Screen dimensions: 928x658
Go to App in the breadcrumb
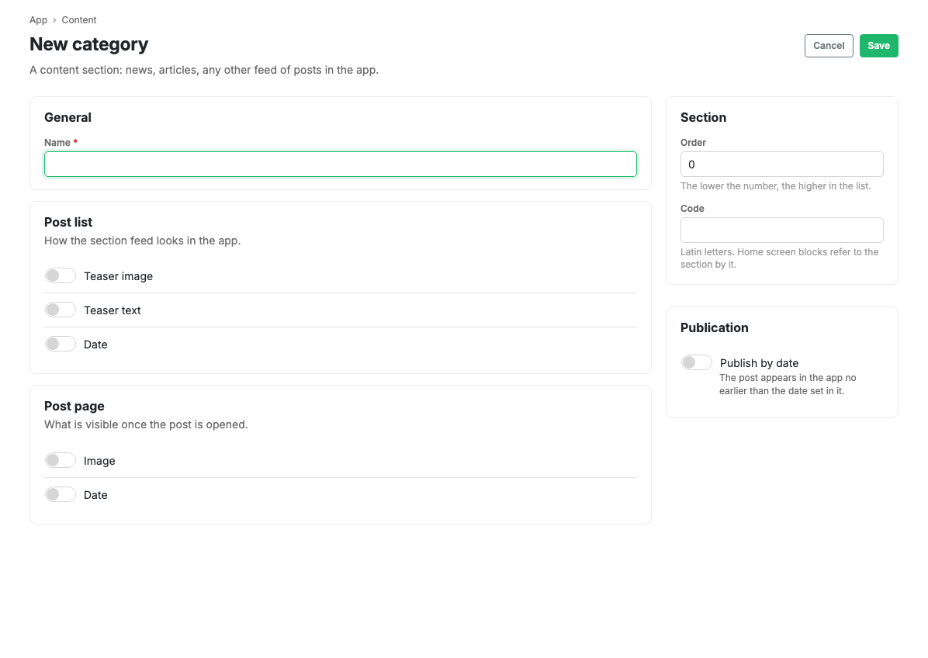click(x=39, y=20)
